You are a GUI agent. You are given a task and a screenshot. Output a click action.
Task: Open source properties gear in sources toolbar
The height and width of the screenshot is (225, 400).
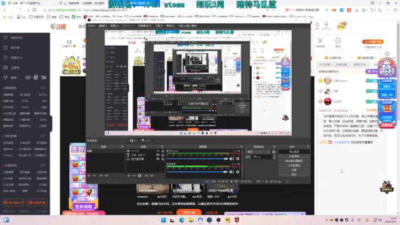[x=139, y=176]
